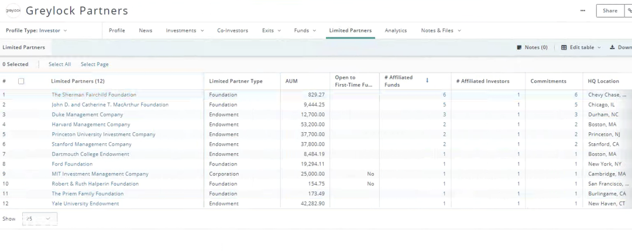The image size is (632, 251).
Task: Open the three-dot more options menu
Action: click(583, 11)
